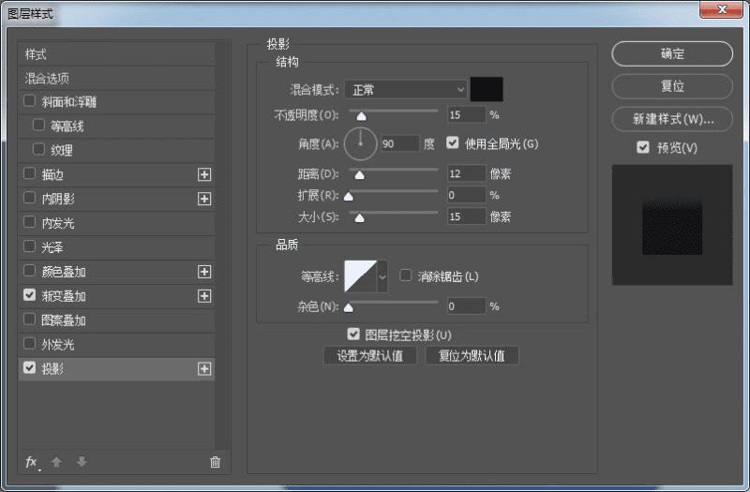Add another 内阴影 effect with plus icon
750x492 pixels.
(x=204, y=199)
